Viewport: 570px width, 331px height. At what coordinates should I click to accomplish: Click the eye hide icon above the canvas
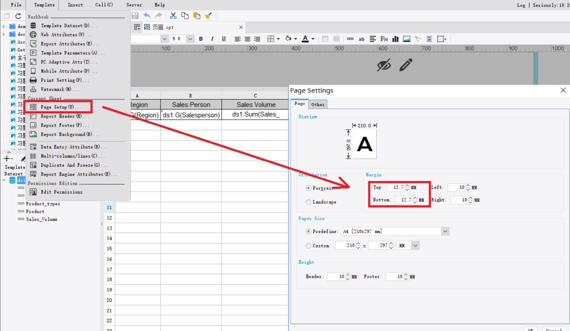tap(383, 65)
